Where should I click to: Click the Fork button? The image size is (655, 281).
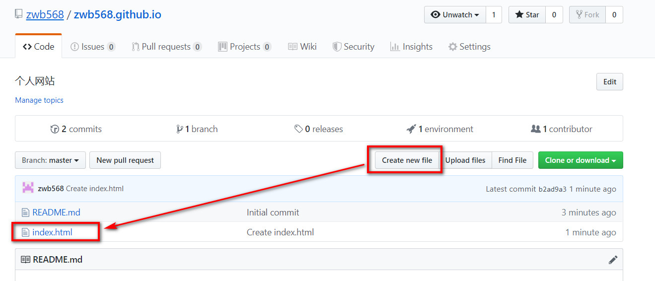587,15
